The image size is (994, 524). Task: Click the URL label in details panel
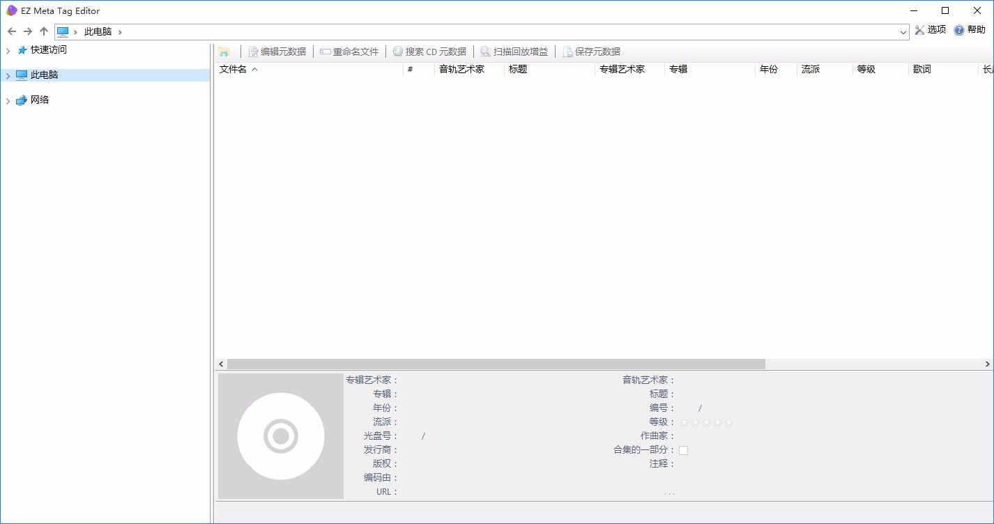point(387,492)
